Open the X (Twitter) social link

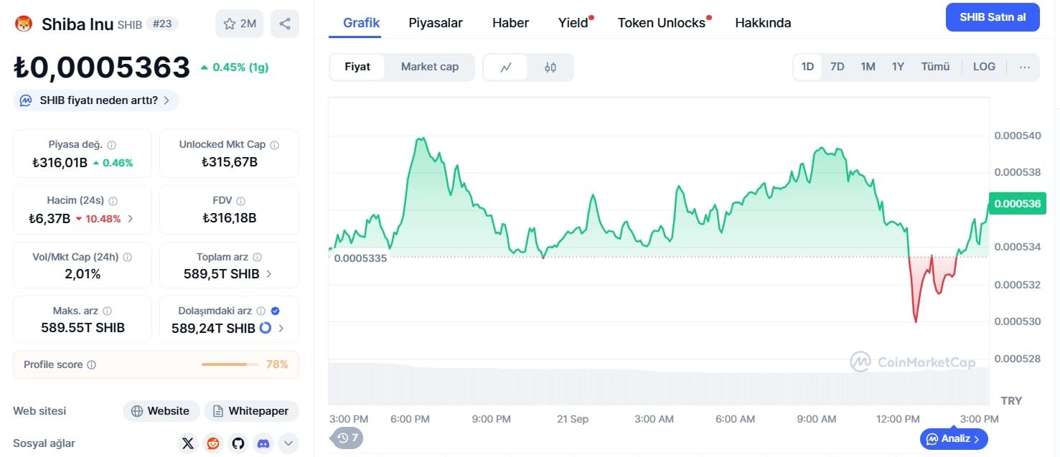pyautogui.click(x=188, y=443)
